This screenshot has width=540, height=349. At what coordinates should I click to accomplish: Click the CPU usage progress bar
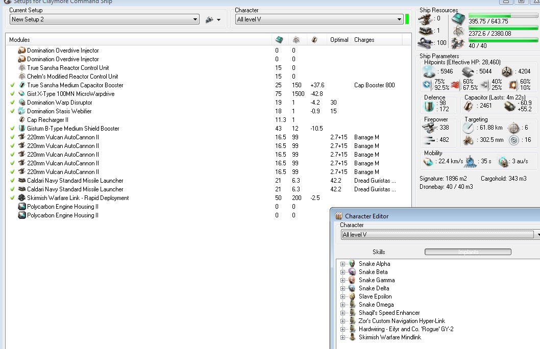click(503, 16)
